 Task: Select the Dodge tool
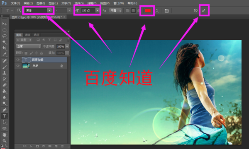coord(4,103)
